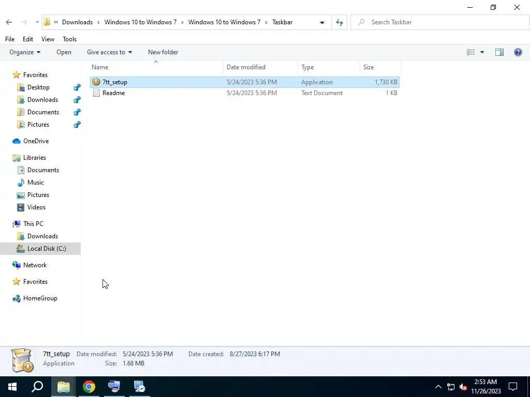Navigate to Downloads in the address path
This screenshot has width=530, height=397.
(77, 22)
